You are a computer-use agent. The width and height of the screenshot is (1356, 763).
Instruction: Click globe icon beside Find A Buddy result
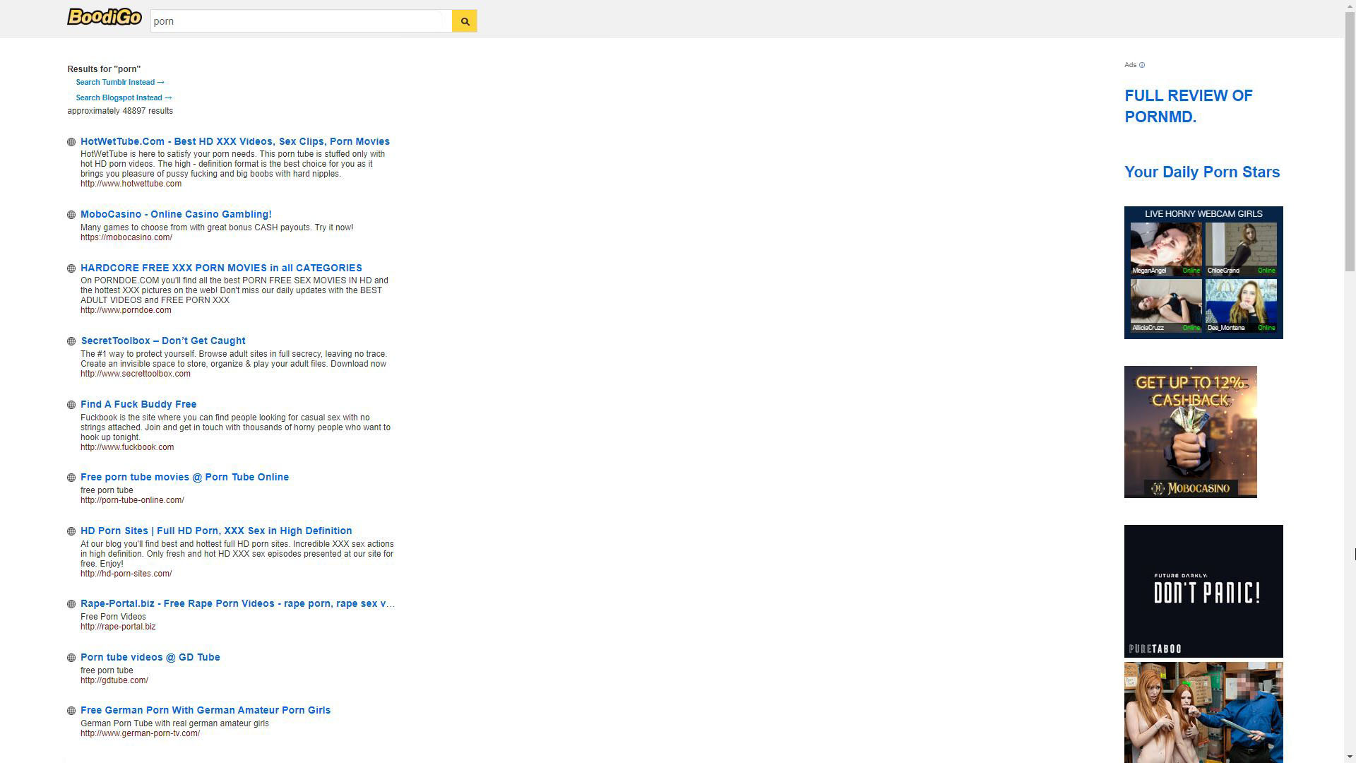tap(71, 405)
